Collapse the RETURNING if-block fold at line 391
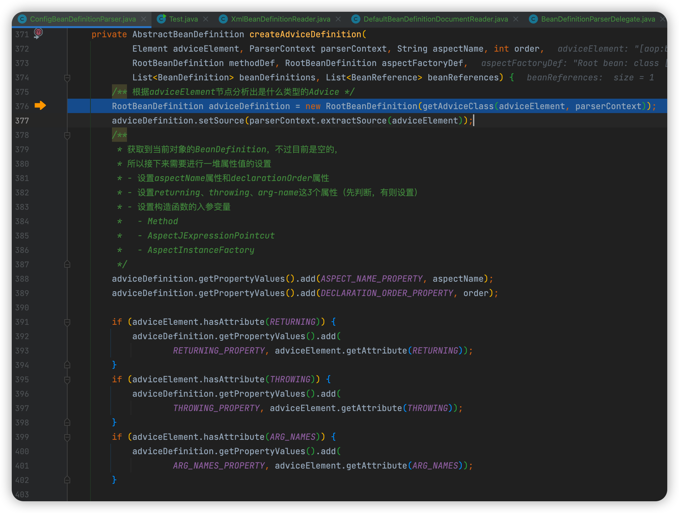 pyautogui.click(x=67, y=322)
